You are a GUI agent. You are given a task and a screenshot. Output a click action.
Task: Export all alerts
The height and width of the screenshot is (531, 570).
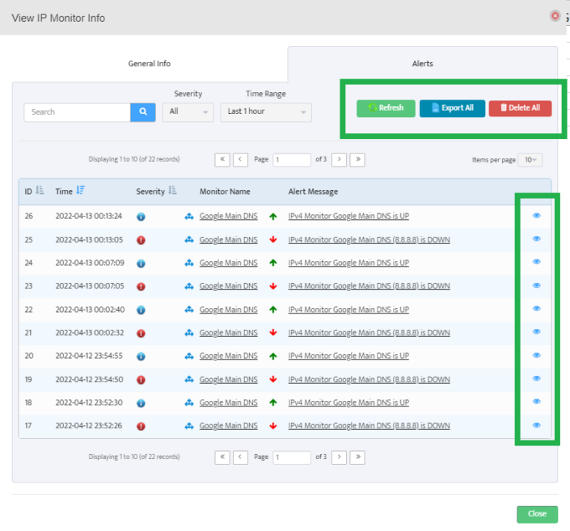[452, 108]
